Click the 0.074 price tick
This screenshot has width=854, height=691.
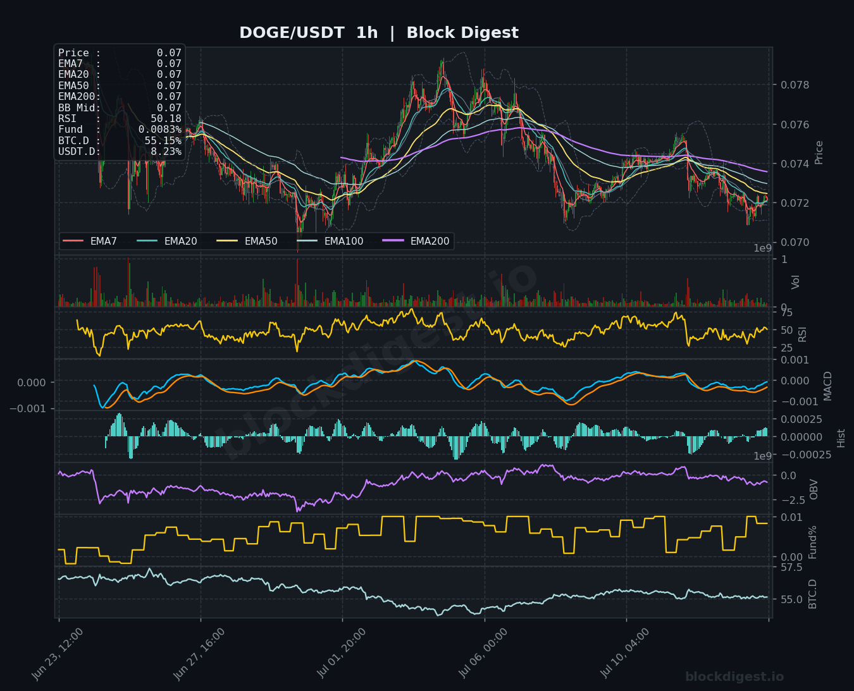(x=795, y=164)
